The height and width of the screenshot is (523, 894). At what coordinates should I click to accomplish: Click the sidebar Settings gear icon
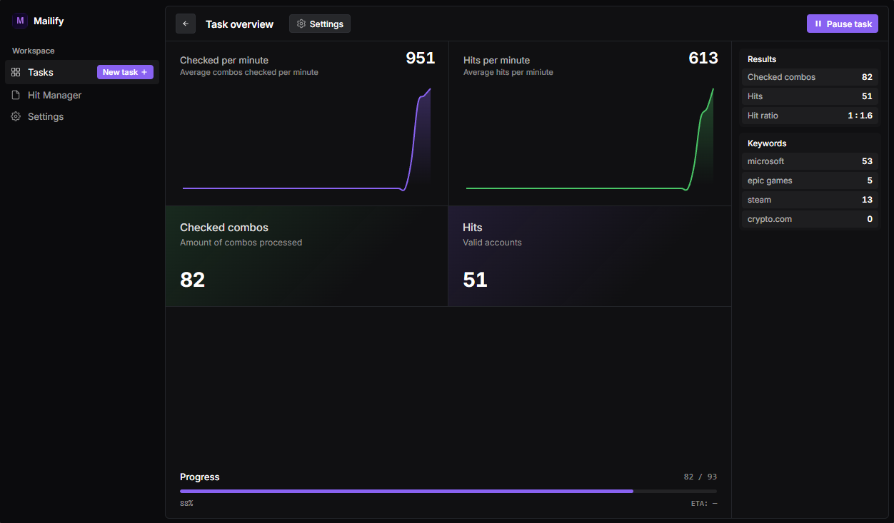[x=16, y=116]
